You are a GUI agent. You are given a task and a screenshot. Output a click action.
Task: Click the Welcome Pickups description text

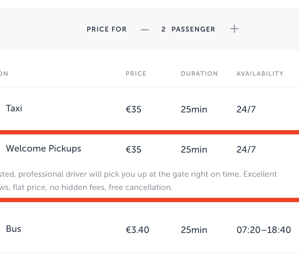(x=138, y=181)
